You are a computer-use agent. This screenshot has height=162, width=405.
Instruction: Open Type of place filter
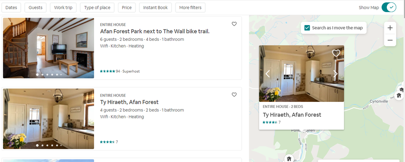pos(97,8)
